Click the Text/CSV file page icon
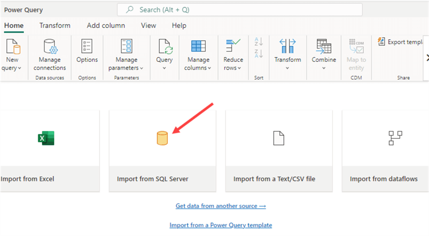429x236 pixels. 279,138
